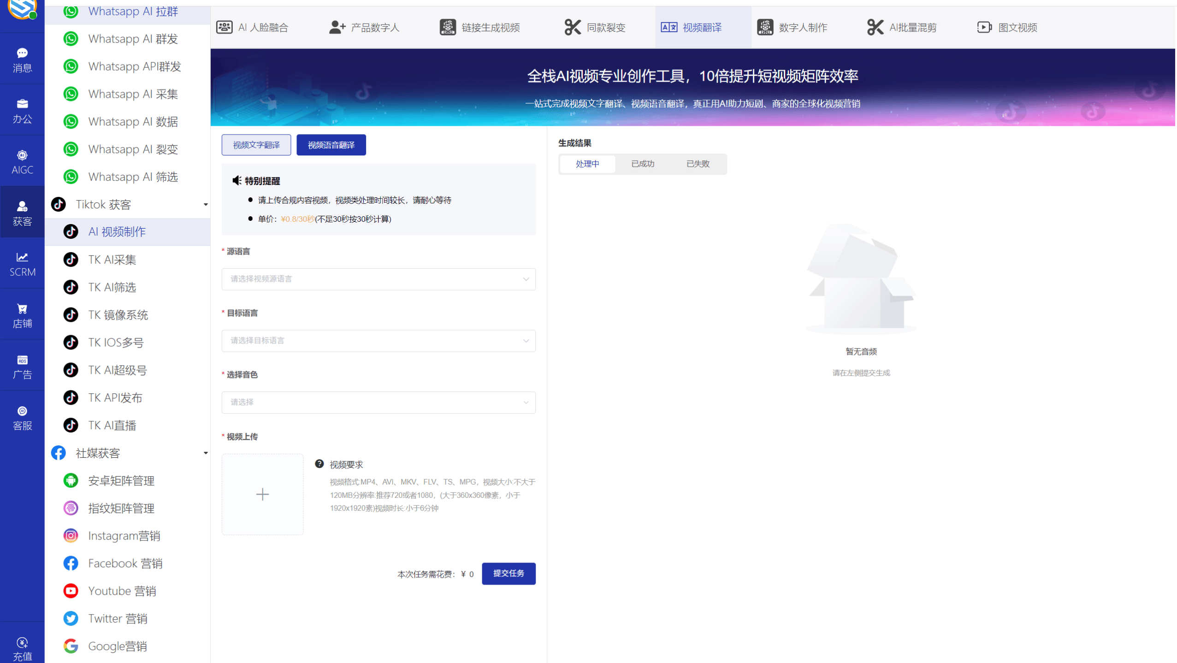Viewport: 1177px width, 663px height.
Task: Collapse the Tiktok 获客 section
Action: click(206, 204)
